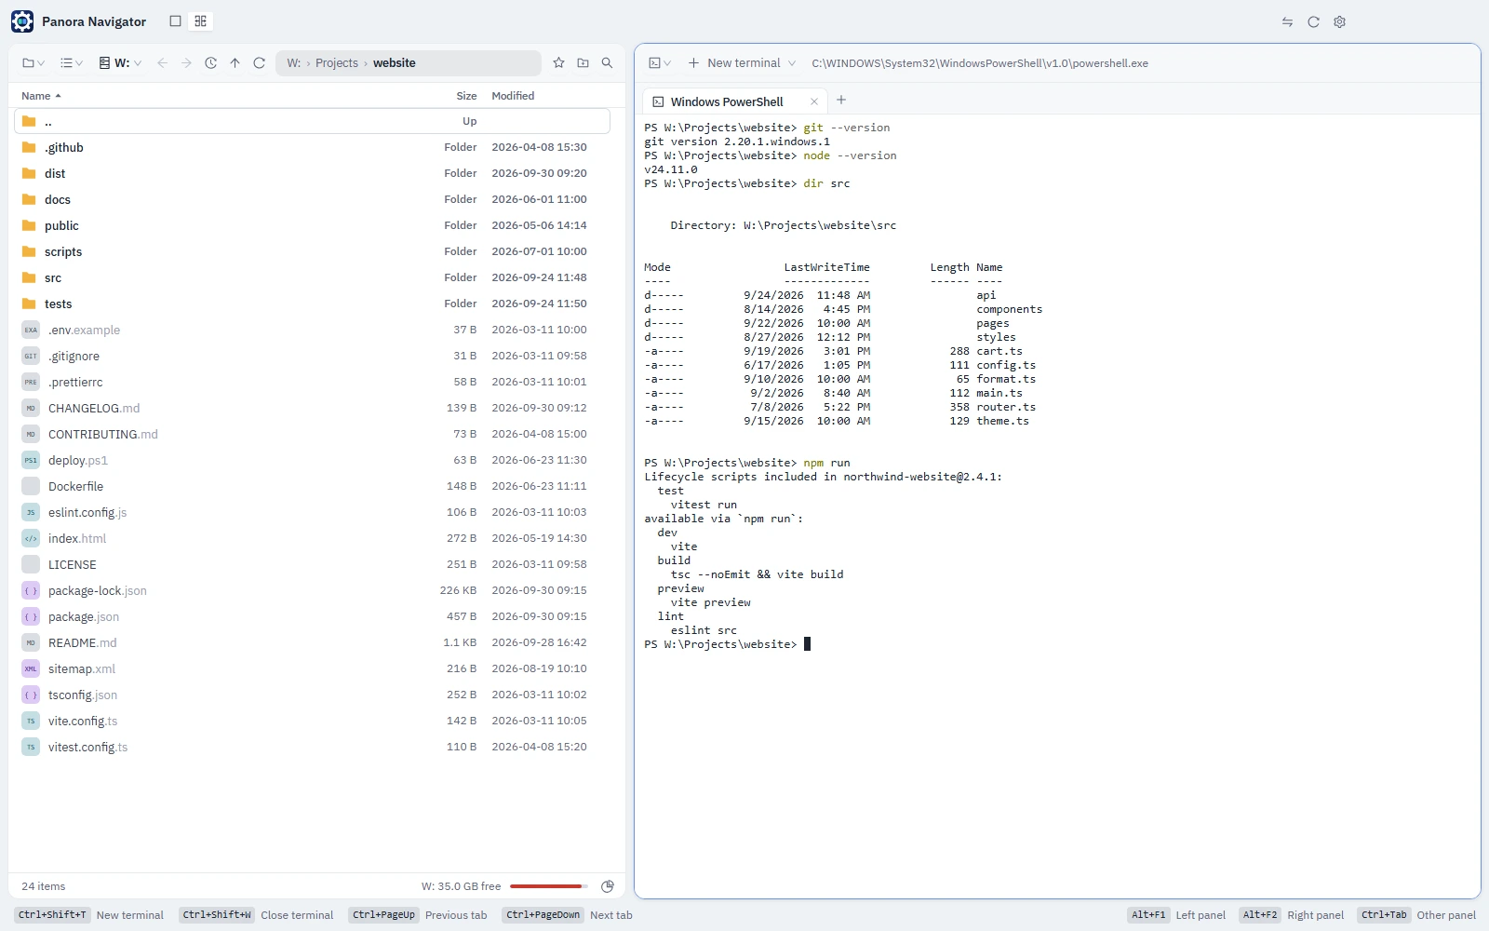Expand the New terminal shell options arrow
The image size is (1489, 931).
coord(792,63)
